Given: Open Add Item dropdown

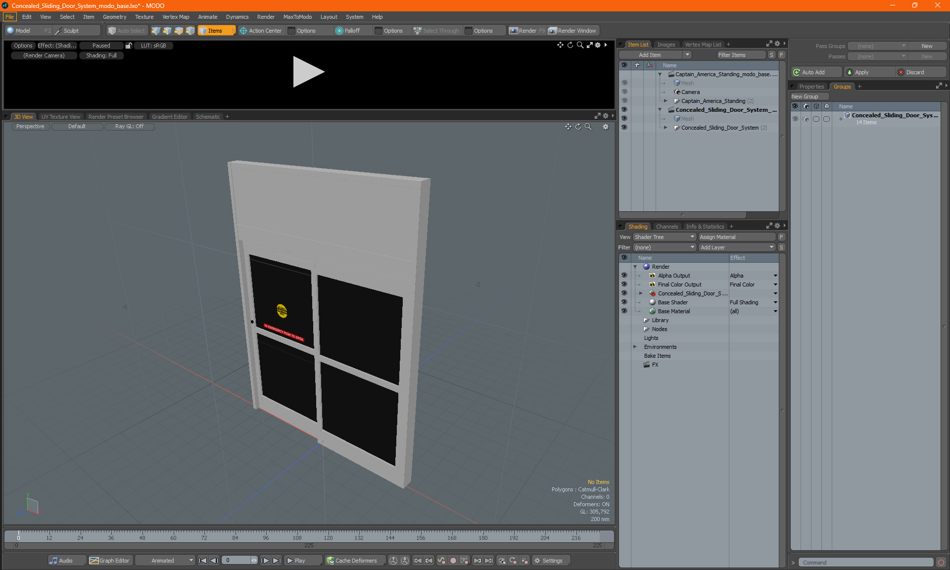Looking at the screenshot, I should click(x=687, y=55).
